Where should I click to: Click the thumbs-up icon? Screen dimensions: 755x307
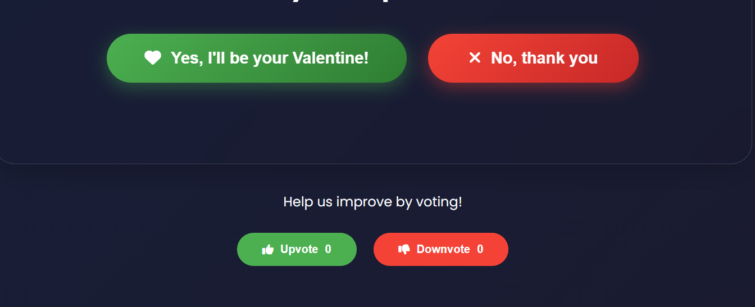[268, 249]
